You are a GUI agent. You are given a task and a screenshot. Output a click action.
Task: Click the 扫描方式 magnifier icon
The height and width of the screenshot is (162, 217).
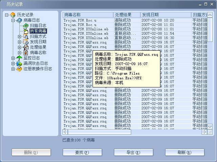[x=26, y=36]
